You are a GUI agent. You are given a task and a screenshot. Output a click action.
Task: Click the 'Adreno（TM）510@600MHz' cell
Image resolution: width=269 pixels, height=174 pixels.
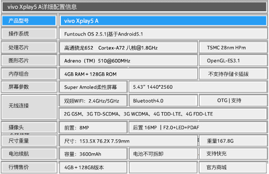click(x=128, y=61)
